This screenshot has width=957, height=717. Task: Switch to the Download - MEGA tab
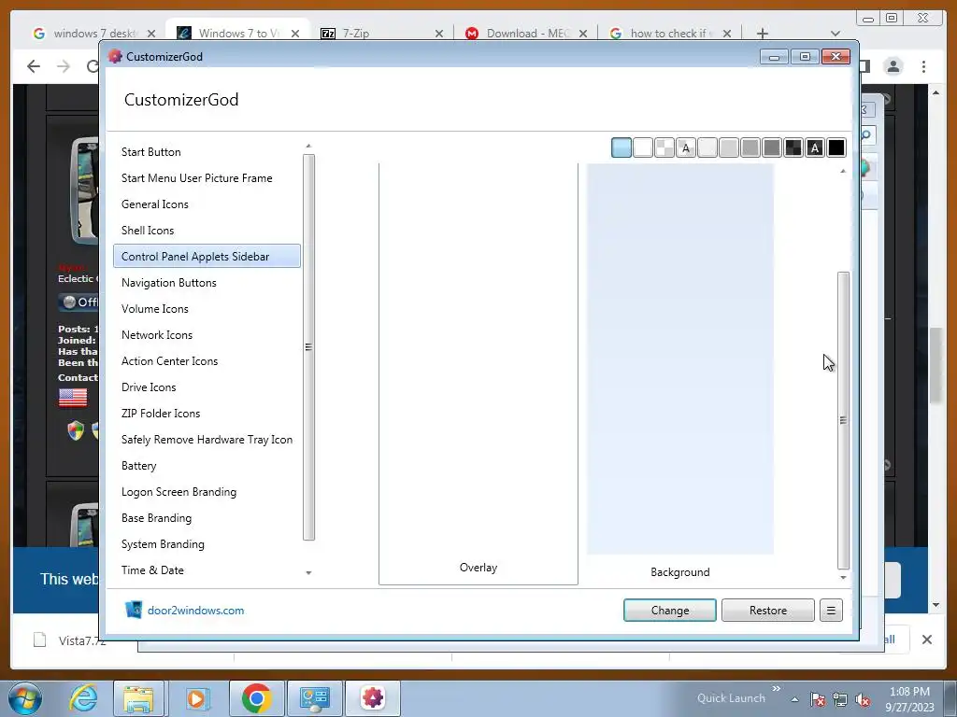526,33
